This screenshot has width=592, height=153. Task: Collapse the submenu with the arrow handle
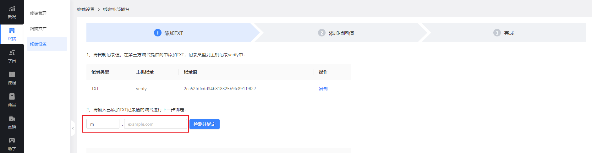click(73, 128)
